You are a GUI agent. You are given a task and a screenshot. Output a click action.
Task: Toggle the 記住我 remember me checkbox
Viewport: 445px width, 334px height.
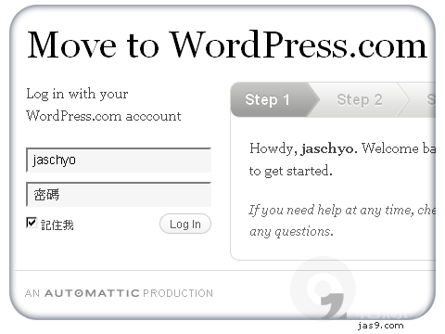32,223
